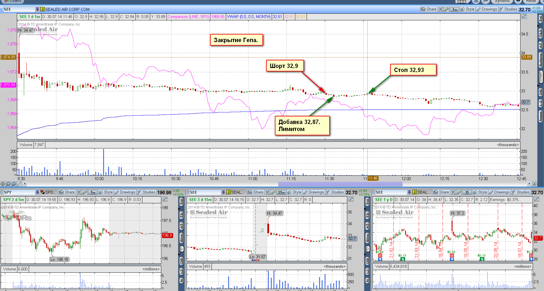Click autoscroll icon at right of main scrollbar
This screenshot has width=544, height=291.
534,184
